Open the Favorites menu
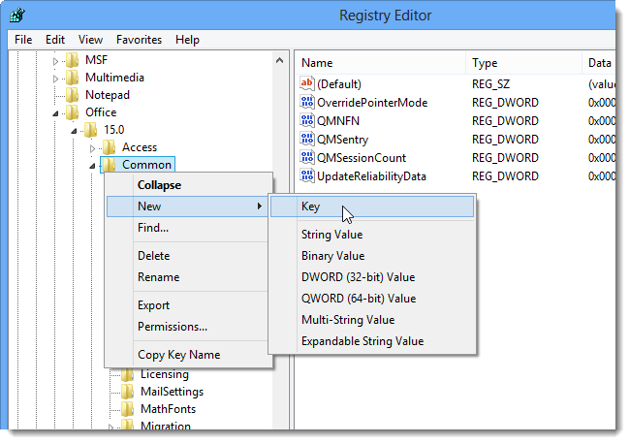630x444 pixels. coord(139,40)
